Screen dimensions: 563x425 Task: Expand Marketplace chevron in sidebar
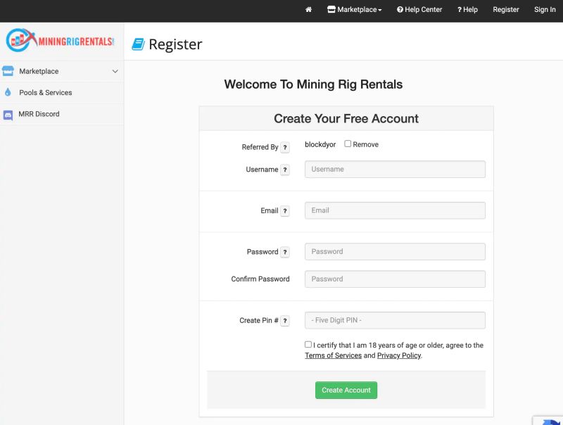[115, 71]
